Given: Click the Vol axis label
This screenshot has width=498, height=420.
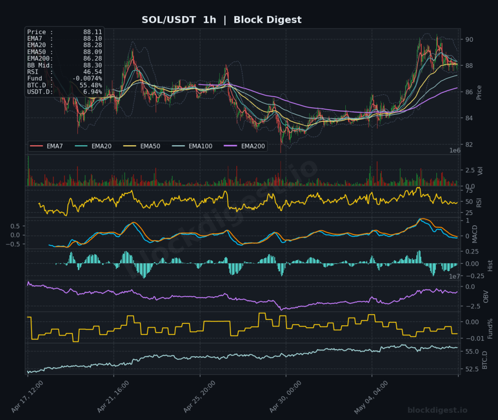Looking at the screenshot, I should pyautogui.click(x=480, y=171).
